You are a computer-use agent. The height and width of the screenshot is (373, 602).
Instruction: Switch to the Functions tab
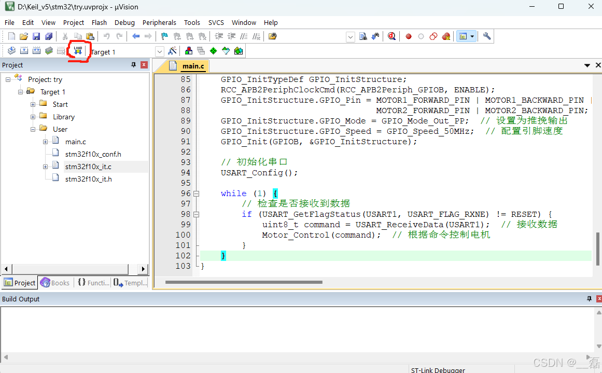coord(93,283)
